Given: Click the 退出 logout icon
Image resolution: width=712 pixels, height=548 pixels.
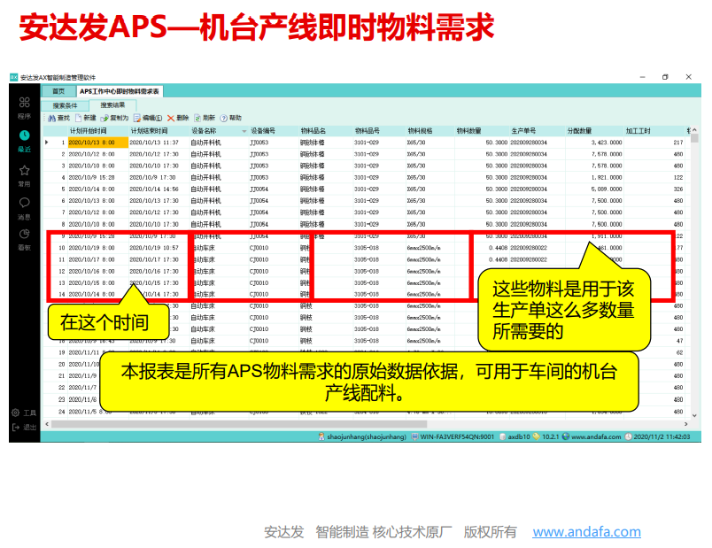Looking at the screenshot, I should pos(15,428).
